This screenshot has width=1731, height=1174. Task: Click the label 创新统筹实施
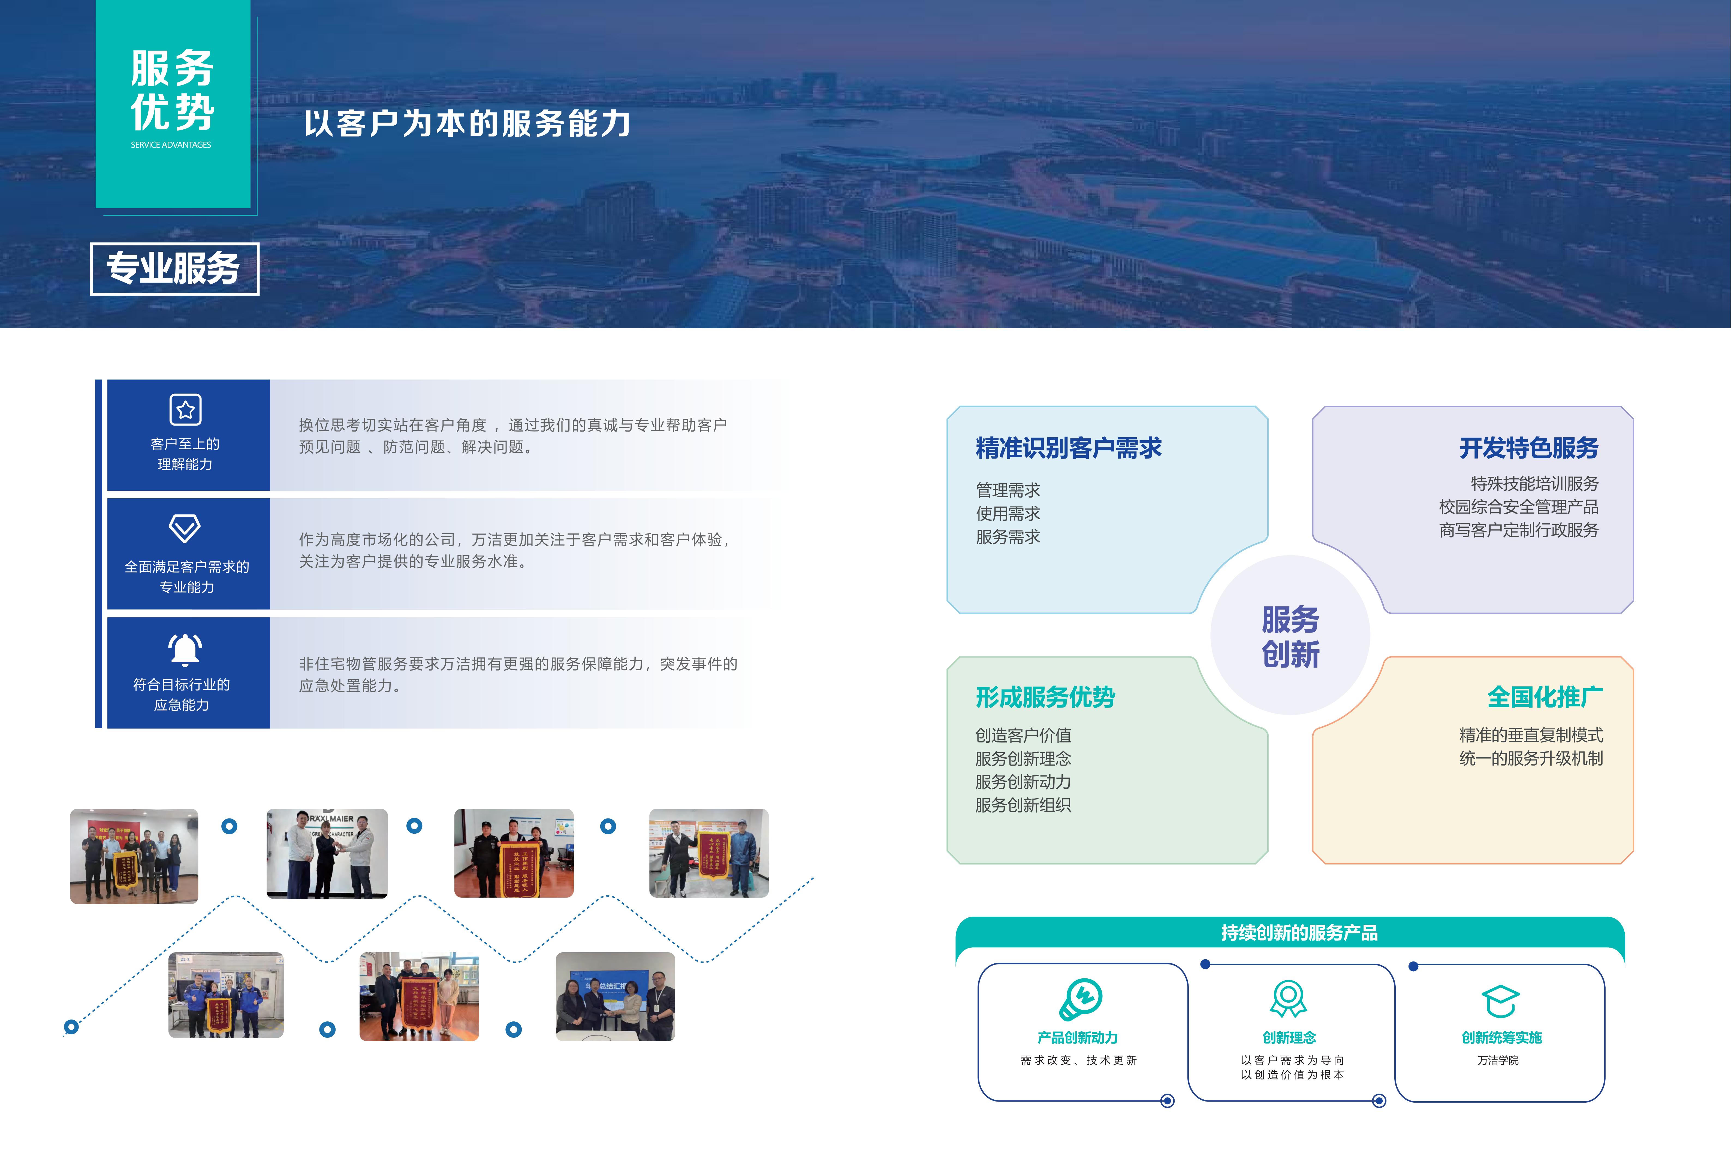click(x=1501, y=1038)
